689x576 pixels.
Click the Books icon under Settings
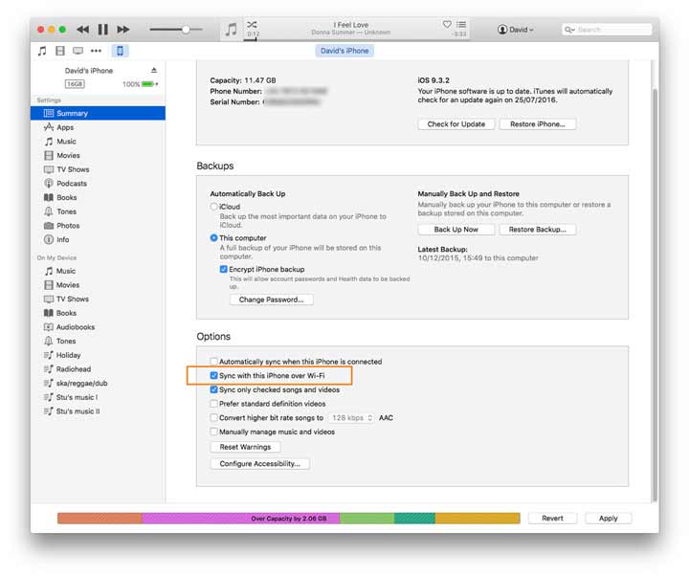point(49,198)
